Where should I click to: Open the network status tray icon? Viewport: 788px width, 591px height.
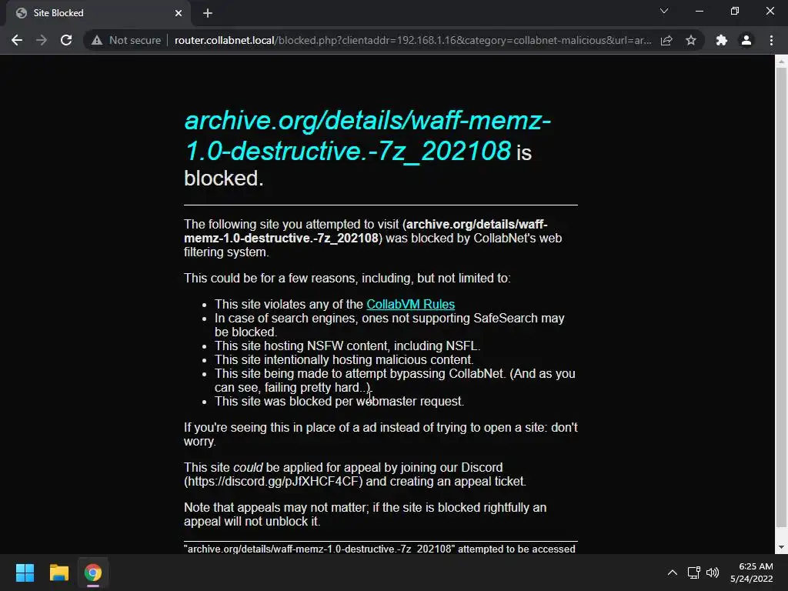pos(694,573)
